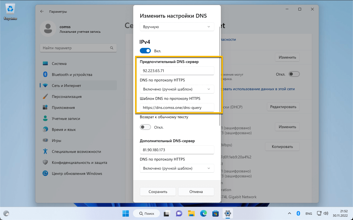Screen dimensions: 353x220
Task: Show hidden tray icons chevron
Action: 289,213
